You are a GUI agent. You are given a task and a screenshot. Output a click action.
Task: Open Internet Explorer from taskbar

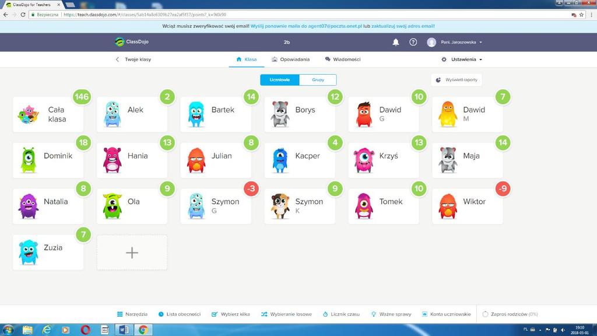pyautogui.click(x=47, y=330)
